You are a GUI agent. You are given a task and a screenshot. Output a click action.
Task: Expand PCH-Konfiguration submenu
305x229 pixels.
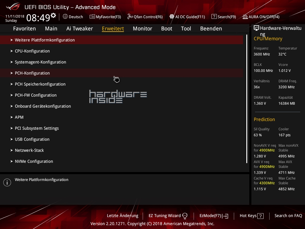32,73
